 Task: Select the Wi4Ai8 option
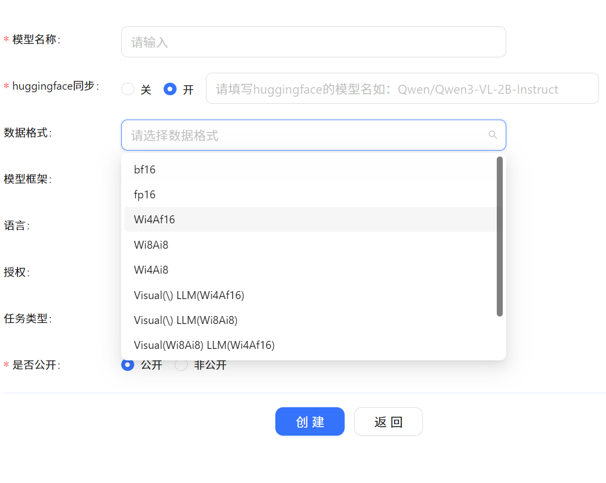point(313,270)
